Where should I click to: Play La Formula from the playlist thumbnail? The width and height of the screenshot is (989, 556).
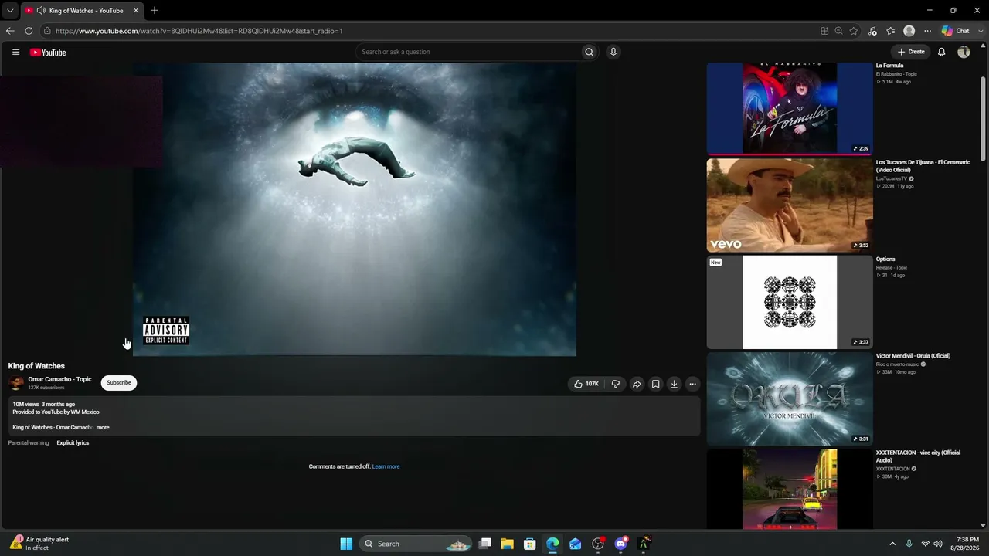coord(790,108)
